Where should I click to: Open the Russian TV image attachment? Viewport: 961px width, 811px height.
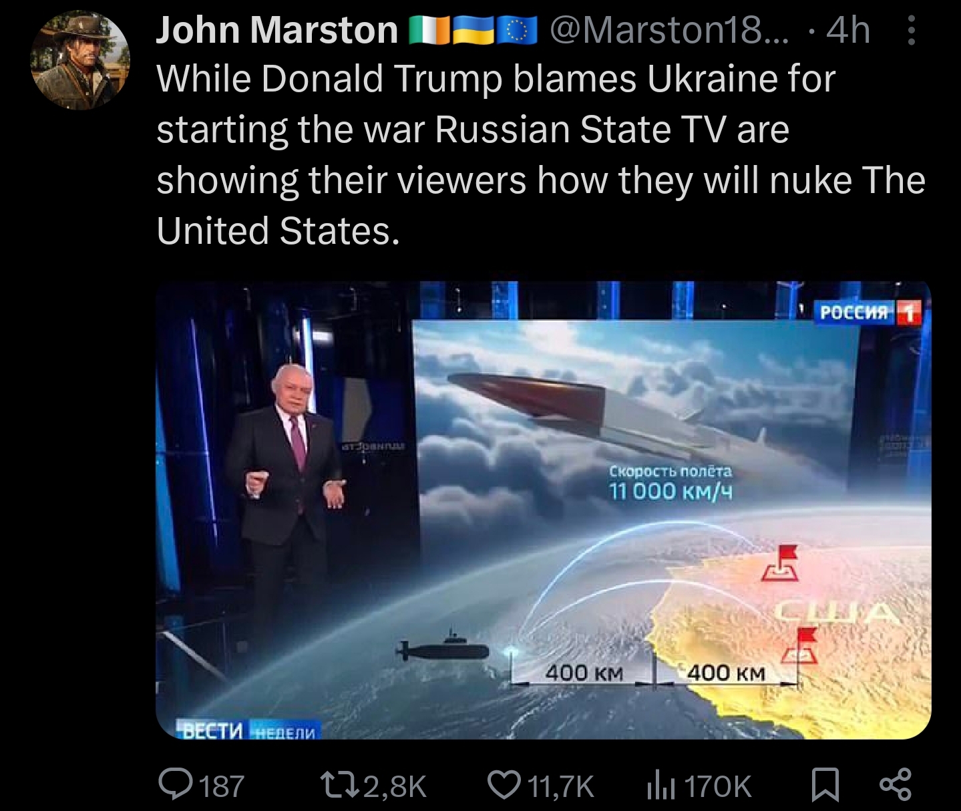pos(543,510)
